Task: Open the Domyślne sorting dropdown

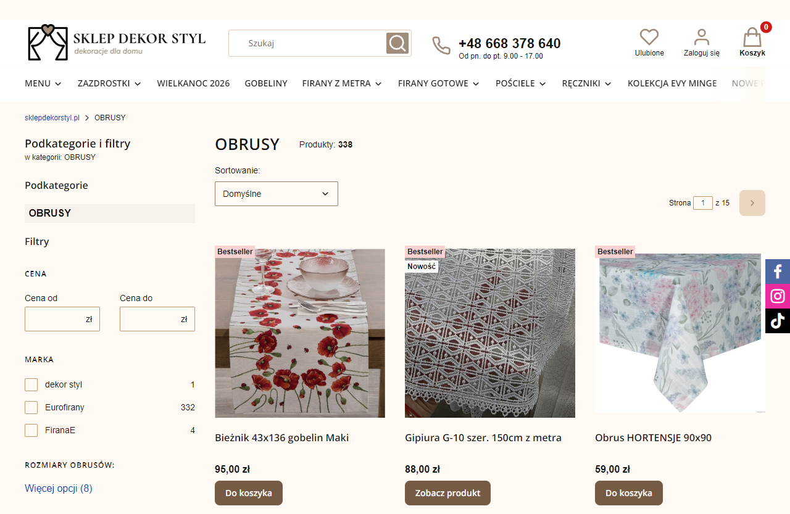Action: (x=276, y=193)
